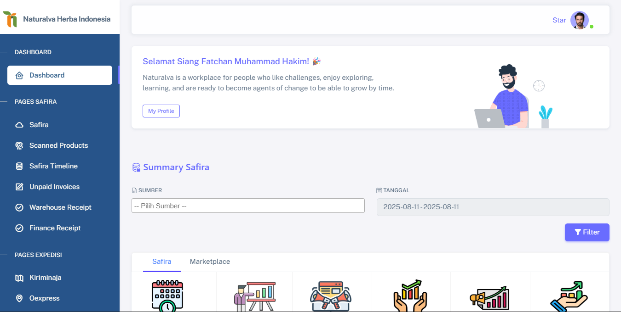Click the presenter with chart icon
The width and height of the screenshot is (621, 312).
254,296
